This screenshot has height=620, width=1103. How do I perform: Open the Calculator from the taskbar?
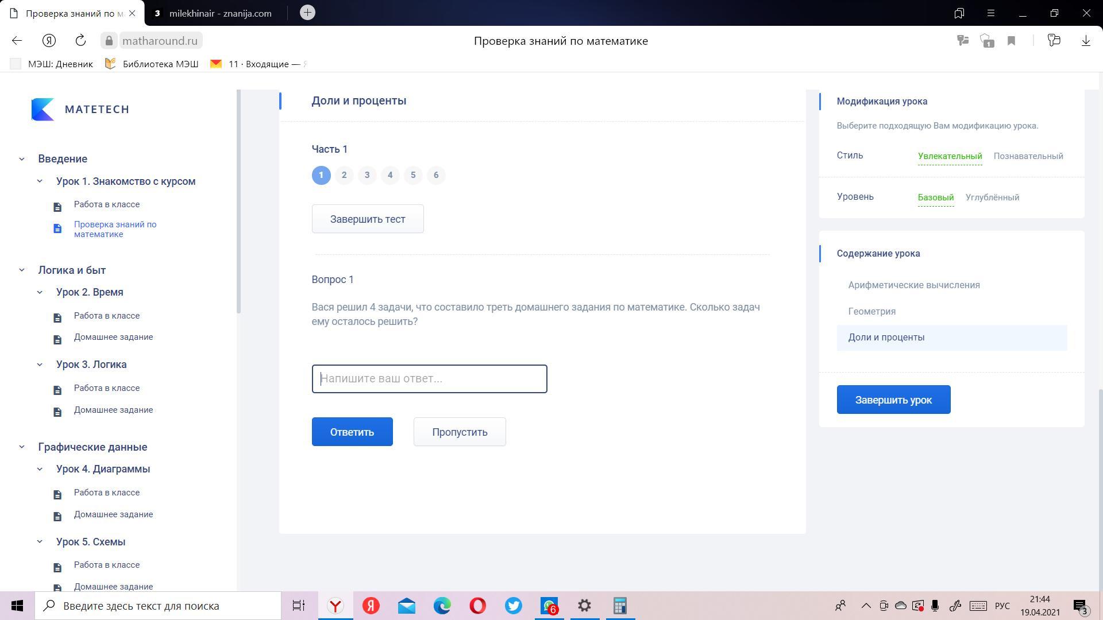pyautogui.click(x=619, y=606)
